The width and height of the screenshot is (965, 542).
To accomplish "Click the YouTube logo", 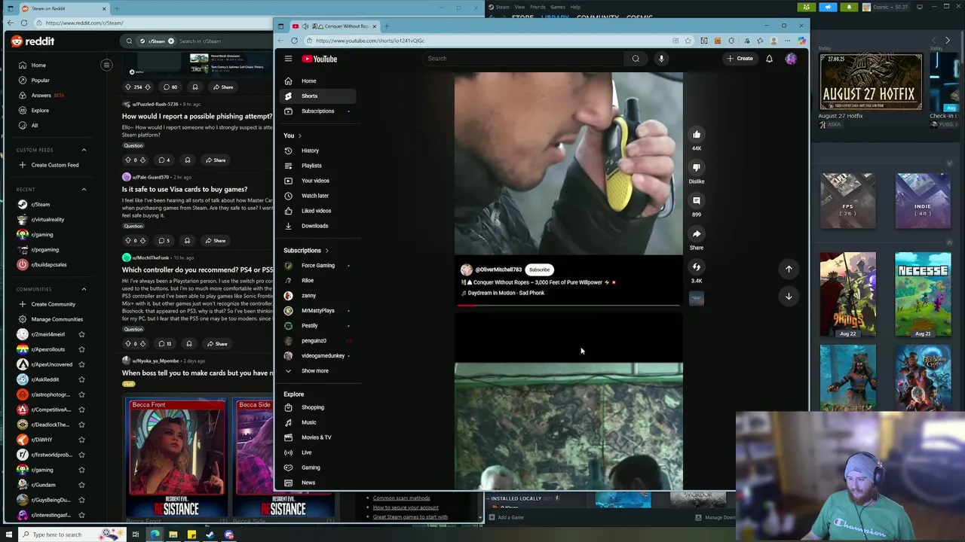I will pyautogui.click(x=320, y=59).
